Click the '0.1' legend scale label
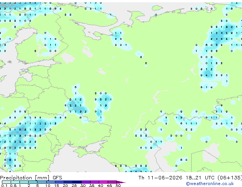The width and height of the screenshot is (242, 187). pyautogui.click(x=4, y=185)
